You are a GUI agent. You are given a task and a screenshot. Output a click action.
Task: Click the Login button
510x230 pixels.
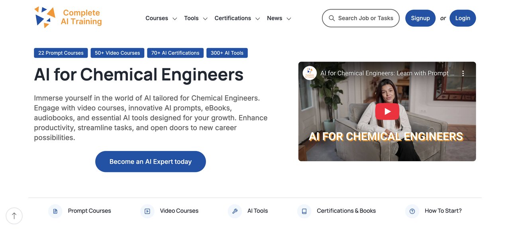(x=463, y=18)
